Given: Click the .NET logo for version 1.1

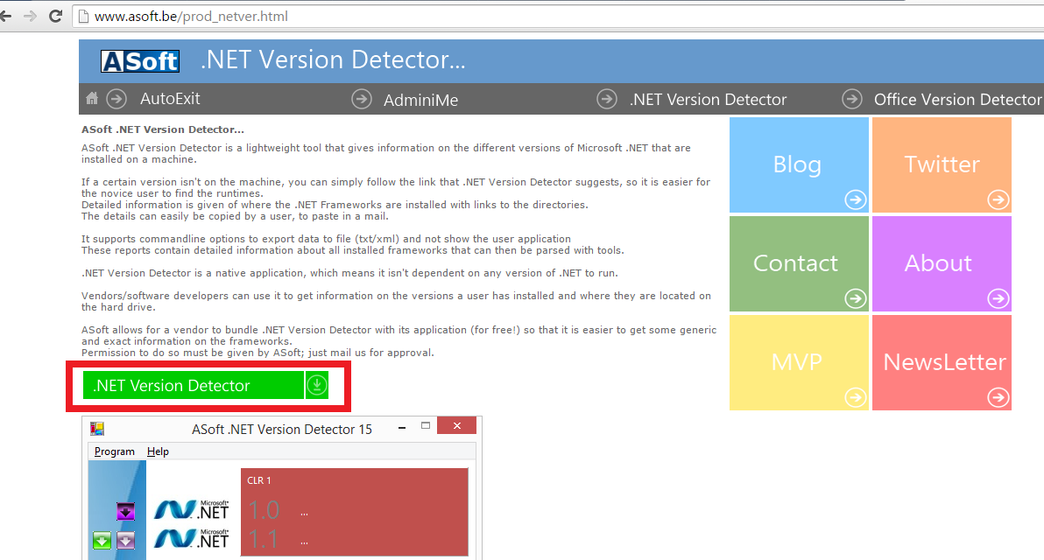Looking at the screenshot, I should click(192, 539).
